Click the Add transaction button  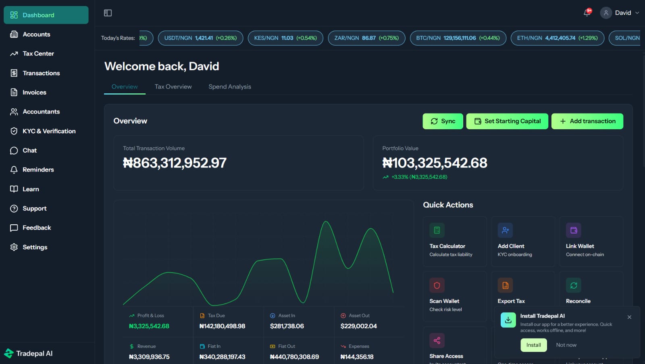tap(587, 121)
